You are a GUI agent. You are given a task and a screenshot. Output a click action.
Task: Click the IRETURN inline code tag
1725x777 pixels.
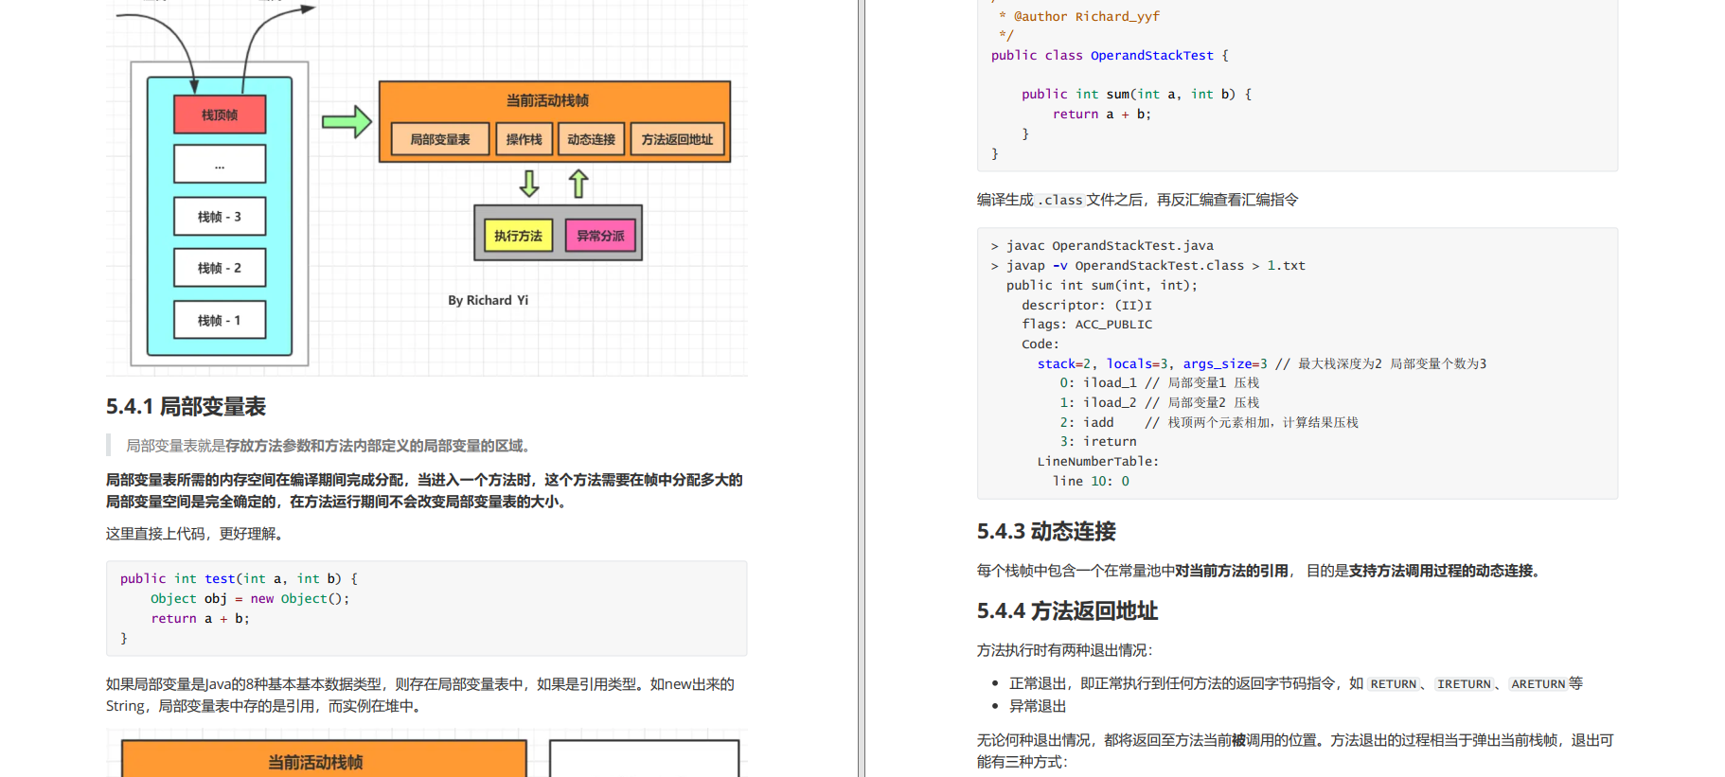(x=1464, y=684)
